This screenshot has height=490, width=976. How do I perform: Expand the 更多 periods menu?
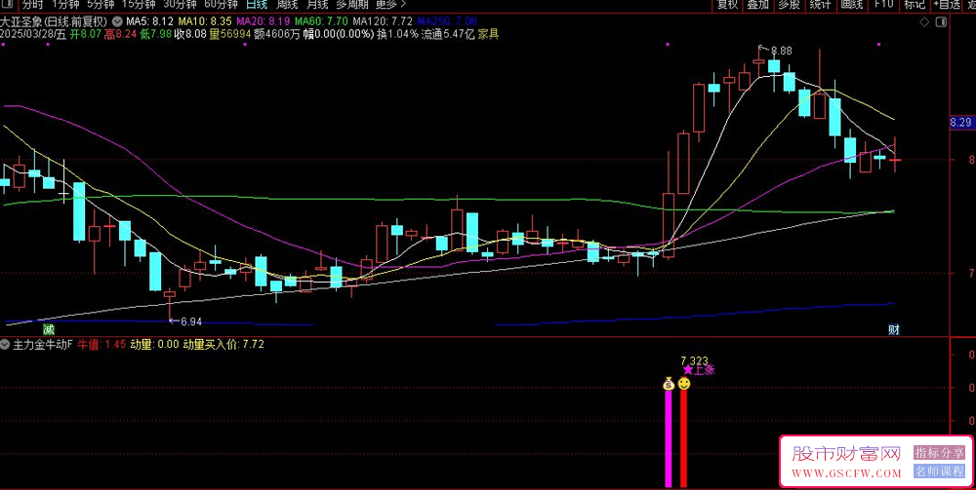pyautogui.click(x=390, y=4)
